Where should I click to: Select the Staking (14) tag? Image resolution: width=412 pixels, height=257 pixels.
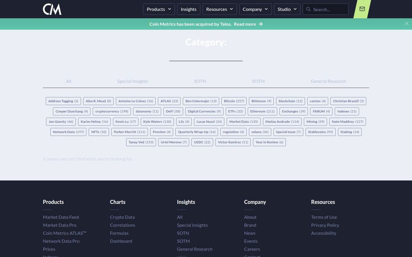pos(349,132)
